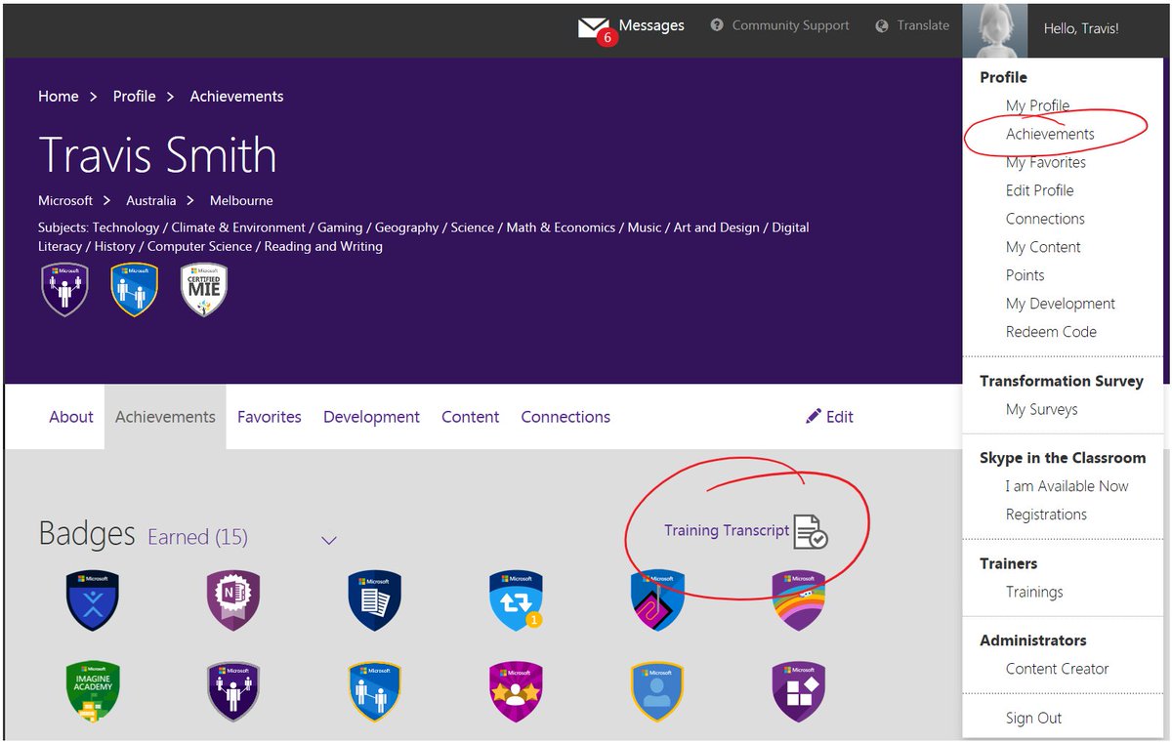The image size is (1172, 742).
Task: Choose Points from the menu
Action: (x=1025, y=275)
